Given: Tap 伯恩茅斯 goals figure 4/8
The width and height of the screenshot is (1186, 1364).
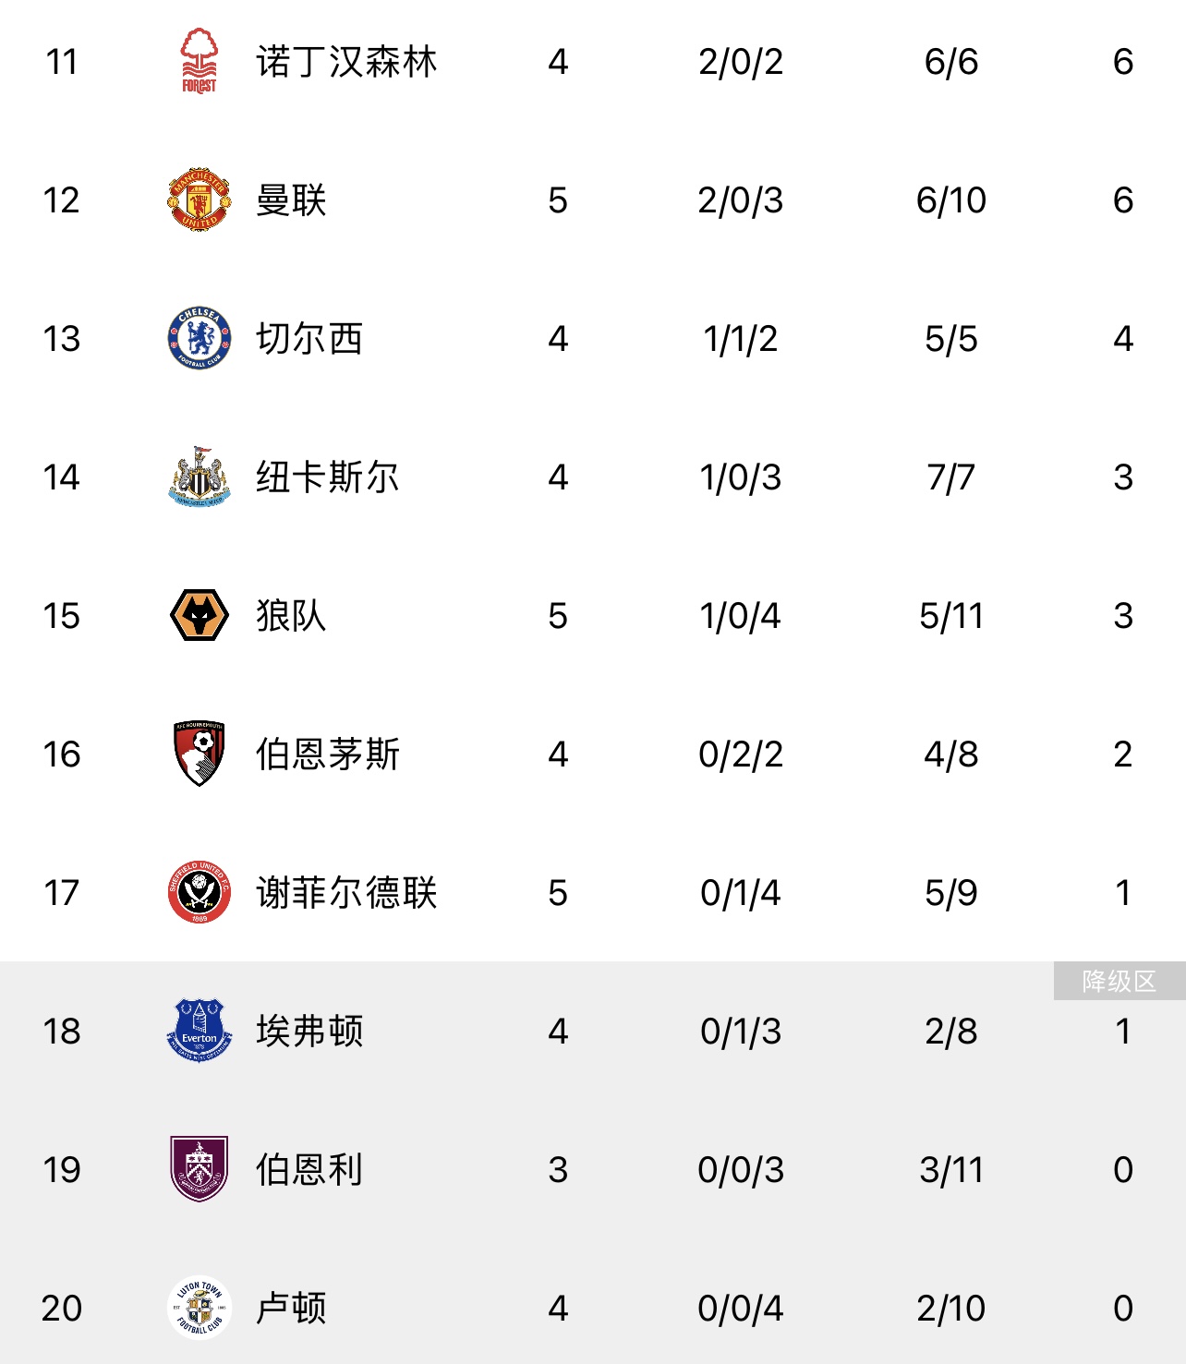Looking at the screenshot, I should (x=950, y=754).
